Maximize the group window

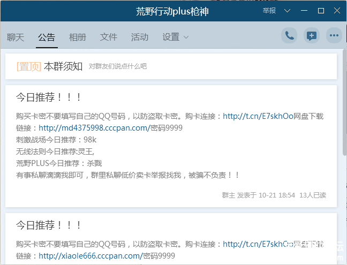click(x=321, y=11)
